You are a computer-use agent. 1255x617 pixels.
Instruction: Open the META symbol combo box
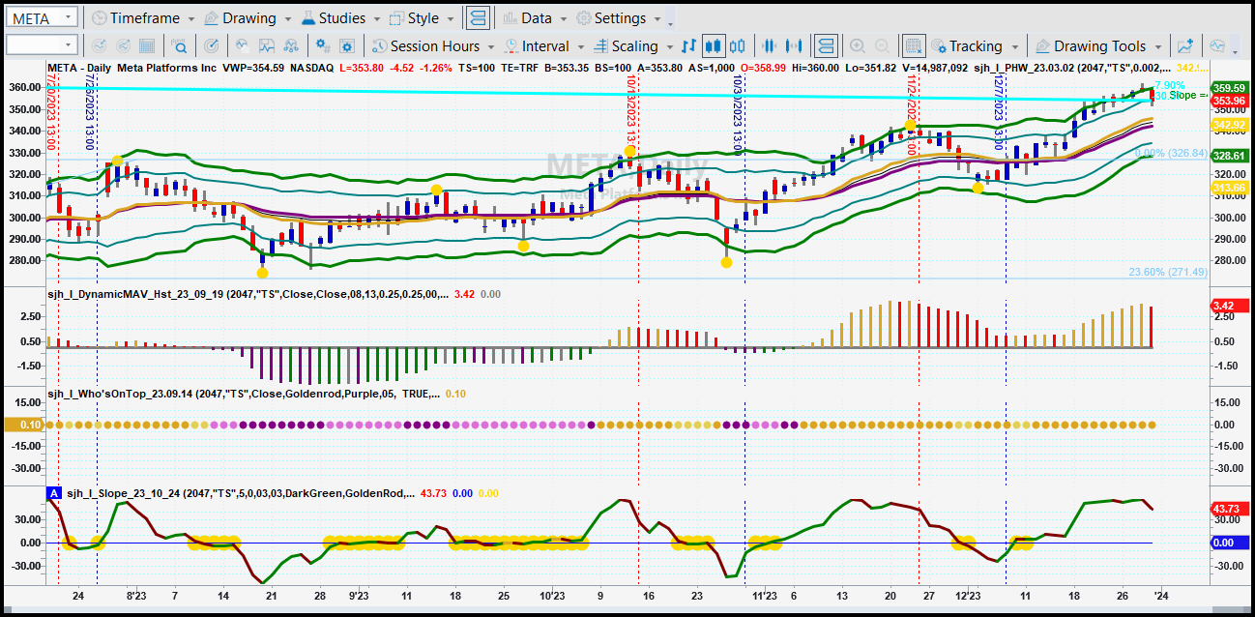click(41, 17)
